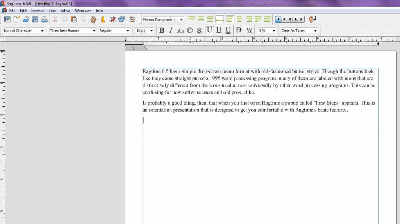Set single line spacing

pos(191,19)
